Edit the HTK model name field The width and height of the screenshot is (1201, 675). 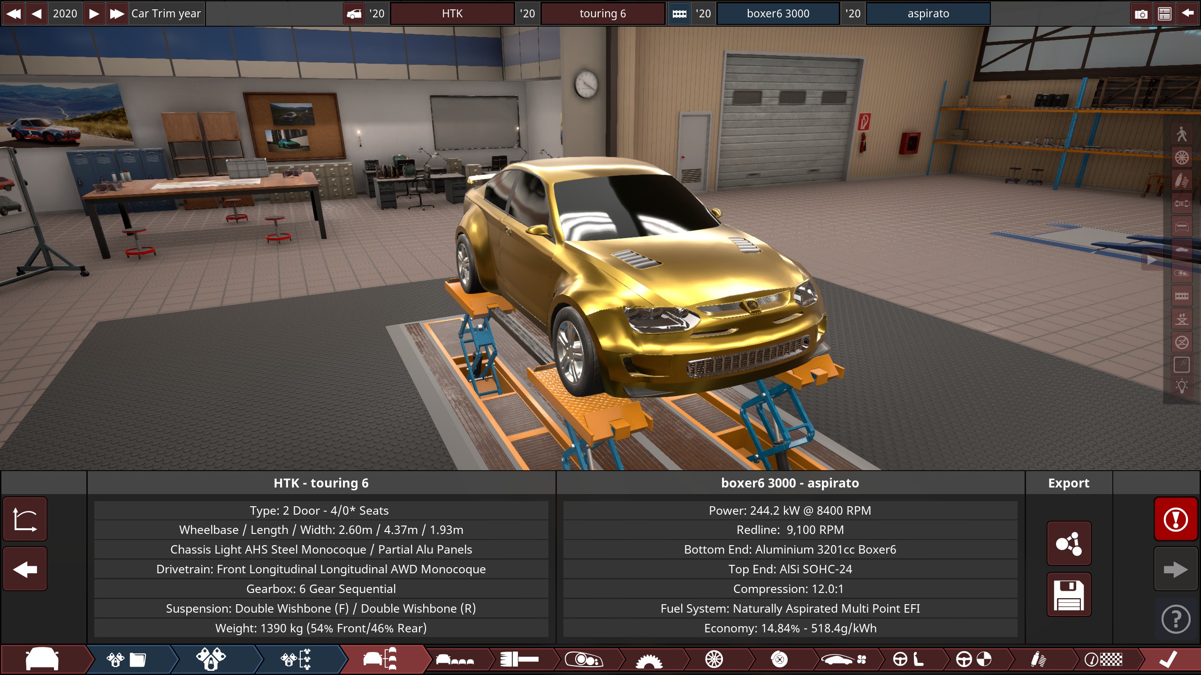point(452,14)
